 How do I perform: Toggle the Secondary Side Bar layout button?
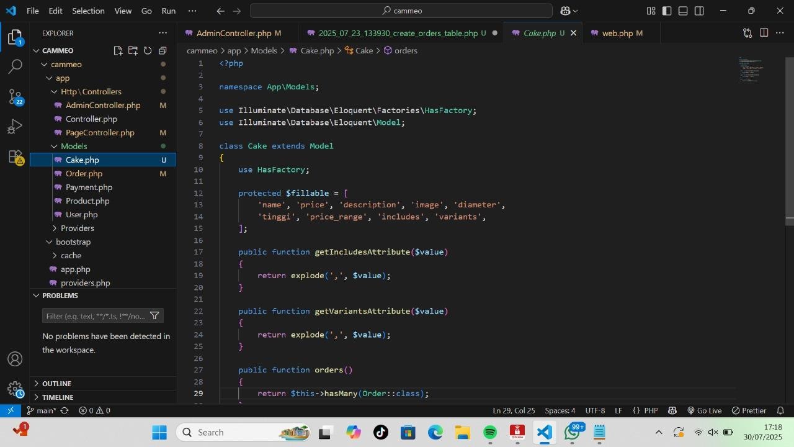pyautogui.click(x=699, y=11)
